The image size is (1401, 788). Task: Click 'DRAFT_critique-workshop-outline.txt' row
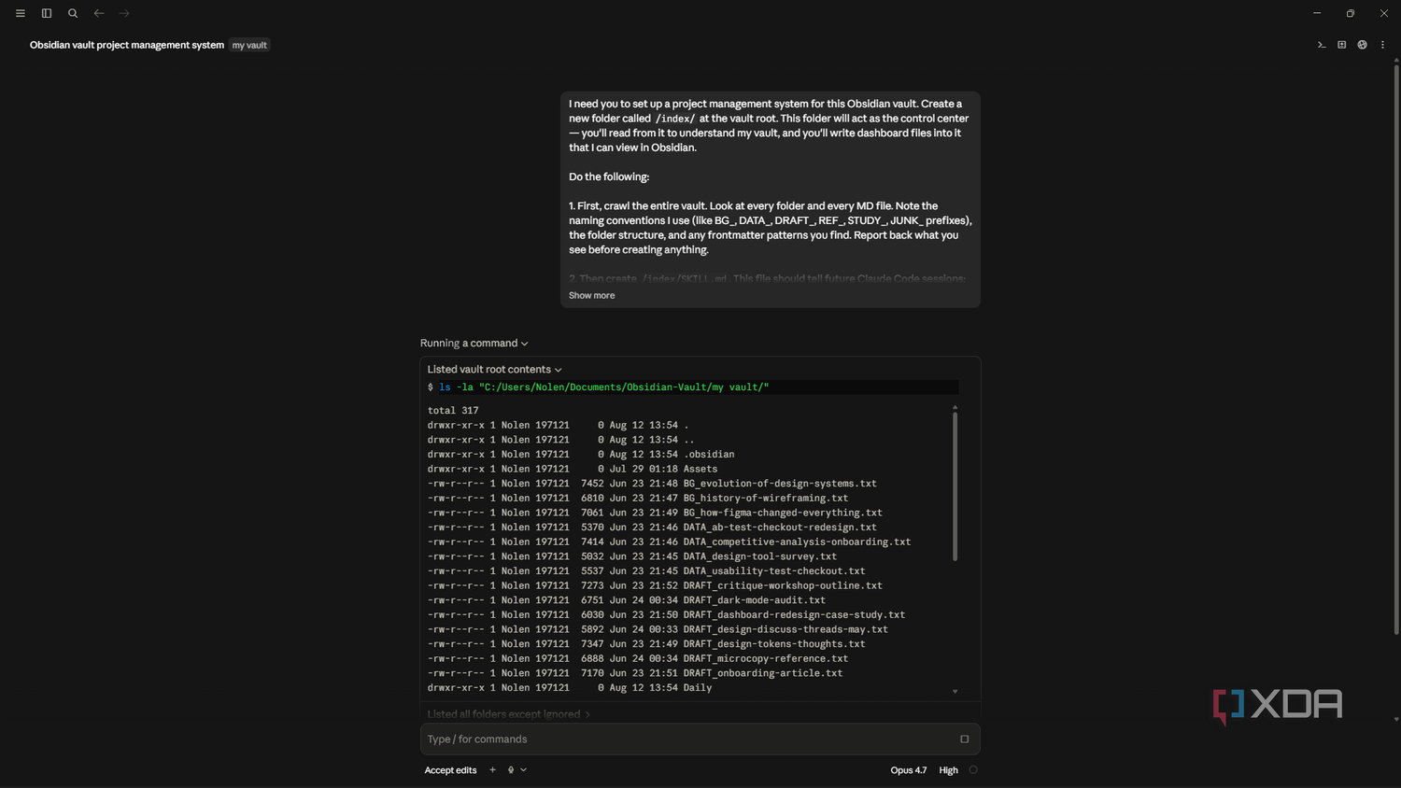(655, 586)
